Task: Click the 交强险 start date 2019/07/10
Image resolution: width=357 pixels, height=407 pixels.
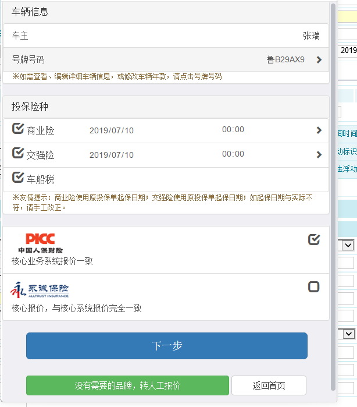Action: coord(112,155)
